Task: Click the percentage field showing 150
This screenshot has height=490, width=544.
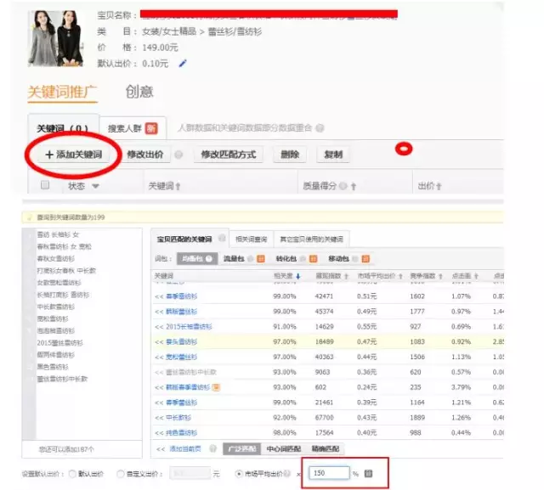Action: click(329, 473)
